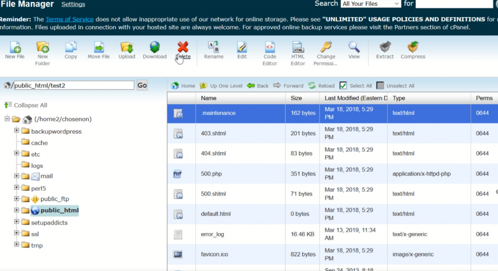Expand the setupaddicts folder node
Viewport: 498px width, 271px height.
tap(17, 222)
